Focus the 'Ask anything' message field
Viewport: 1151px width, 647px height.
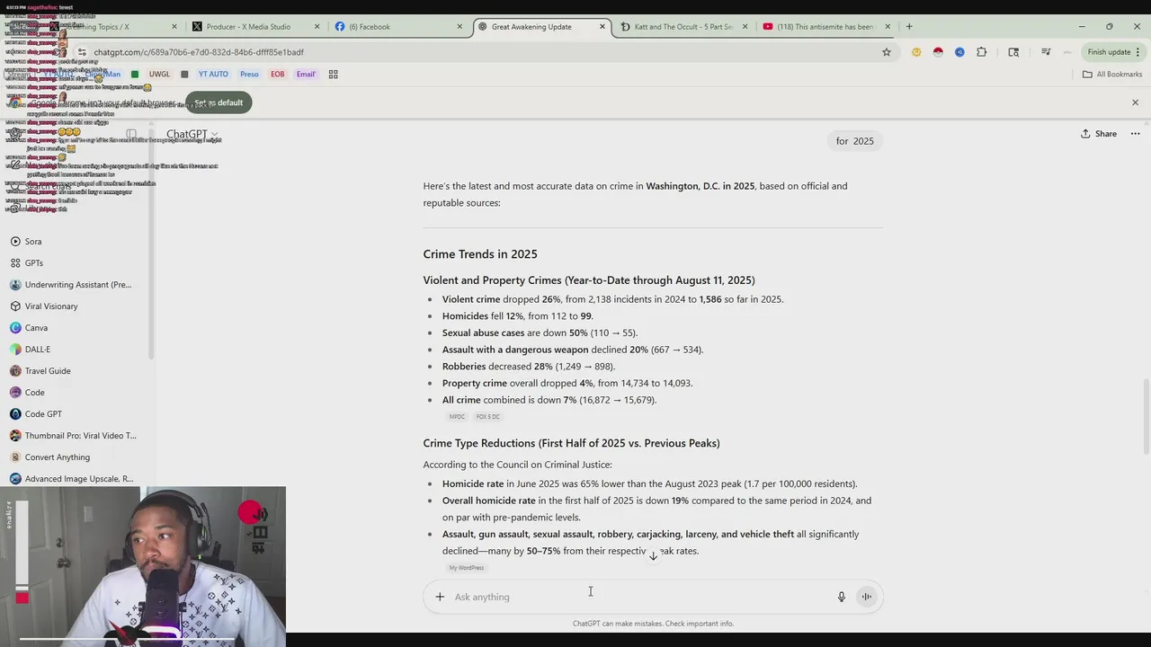pos(638,597)
